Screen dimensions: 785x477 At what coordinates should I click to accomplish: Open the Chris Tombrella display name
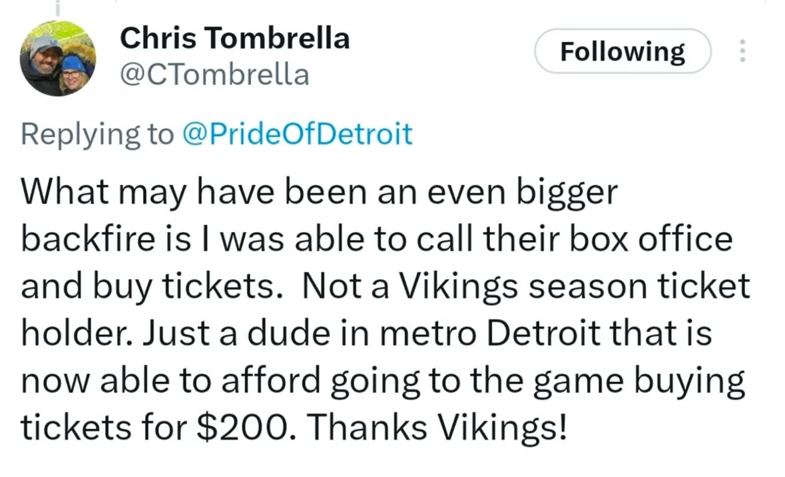234,39
